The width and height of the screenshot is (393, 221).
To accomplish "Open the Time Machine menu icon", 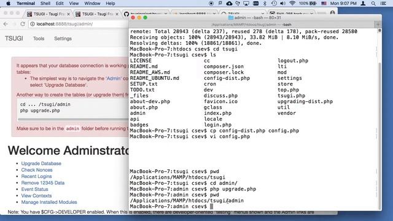I will click(x=274, y=3).
